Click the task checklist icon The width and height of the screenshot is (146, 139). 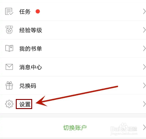(9, 12)
